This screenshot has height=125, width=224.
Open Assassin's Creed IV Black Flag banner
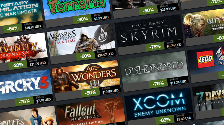point(81,40)
